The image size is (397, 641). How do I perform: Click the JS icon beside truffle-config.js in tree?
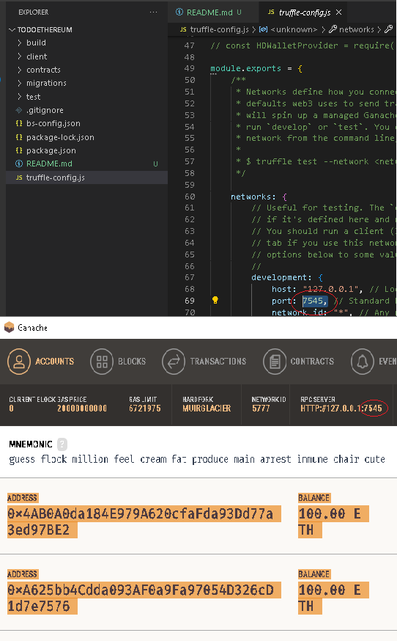coord(19,177)
